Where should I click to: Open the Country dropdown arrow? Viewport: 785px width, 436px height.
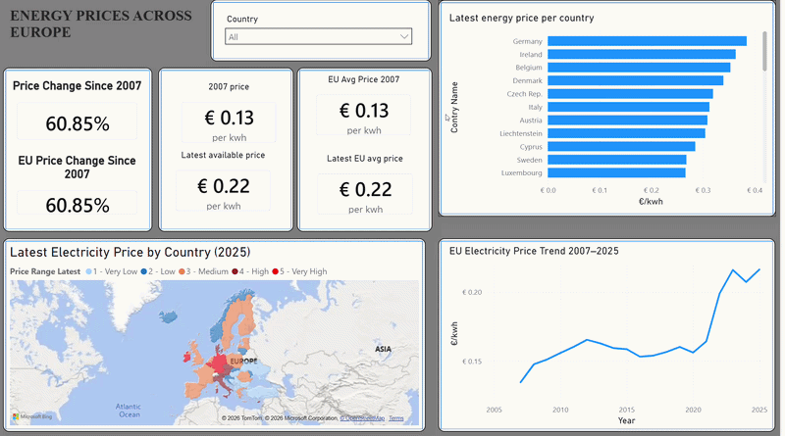coord(404,36)
